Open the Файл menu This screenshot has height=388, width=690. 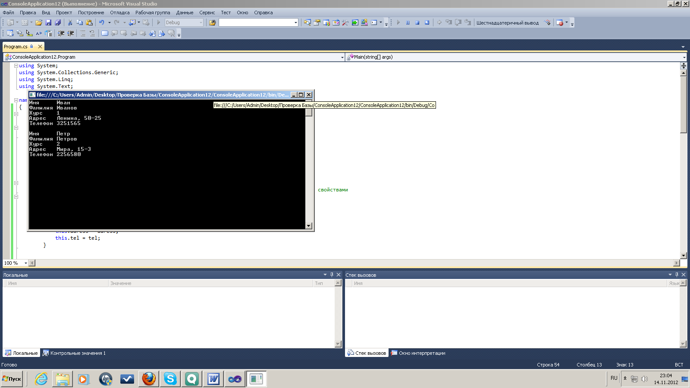point(8,13)
